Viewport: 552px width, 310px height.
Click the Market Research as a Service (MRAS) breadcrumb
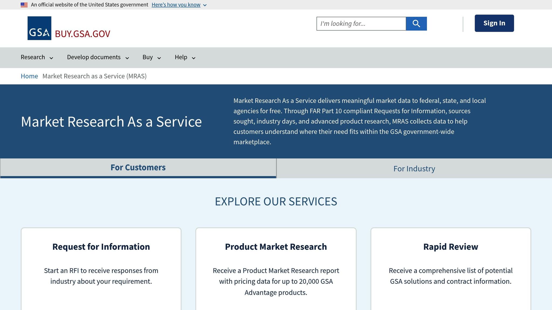pyautogui.click(x=95, y=76)
